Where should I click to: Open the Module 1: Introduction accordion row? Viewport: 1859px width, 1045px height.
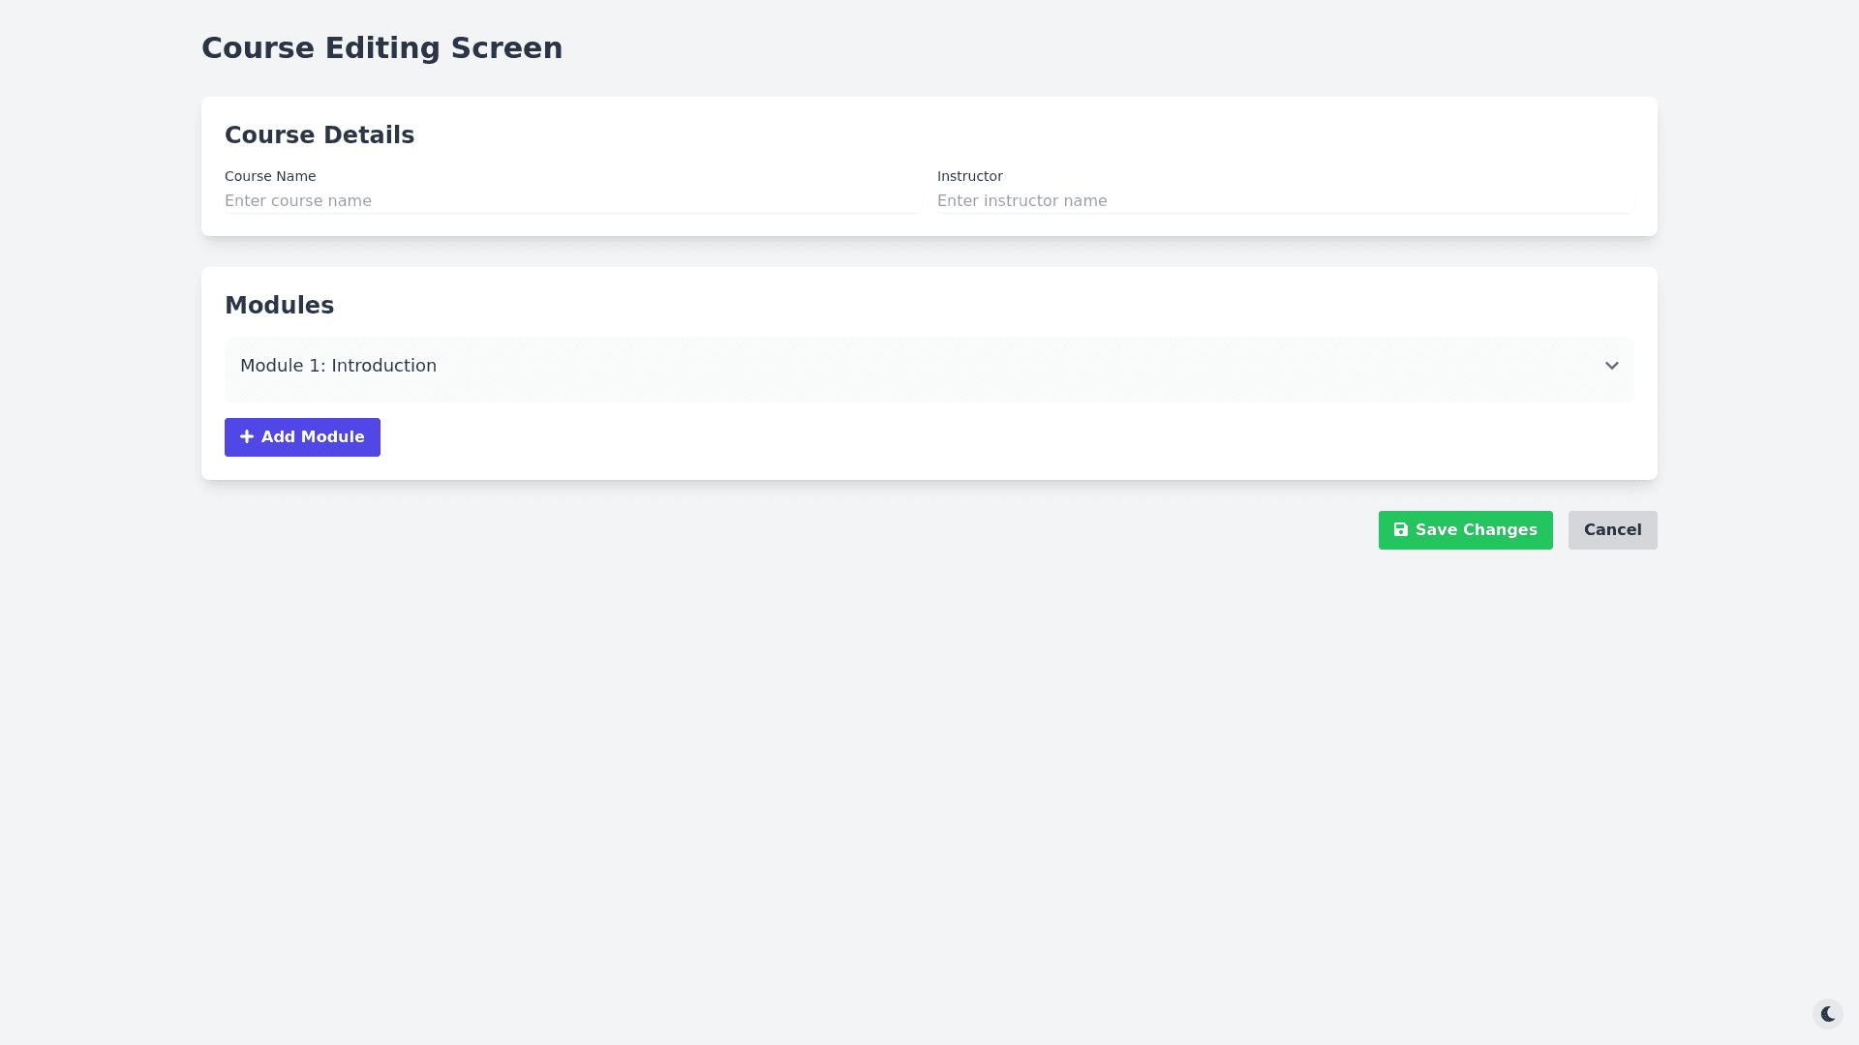(928, 368)
